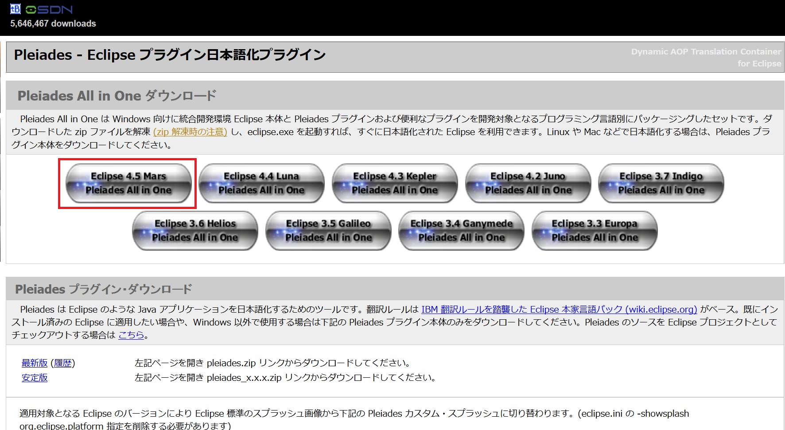Open the zip 解凍時の注意 link
Viewport: 785px width, 430px height.
pyautogui.click(x=190, y=132)
